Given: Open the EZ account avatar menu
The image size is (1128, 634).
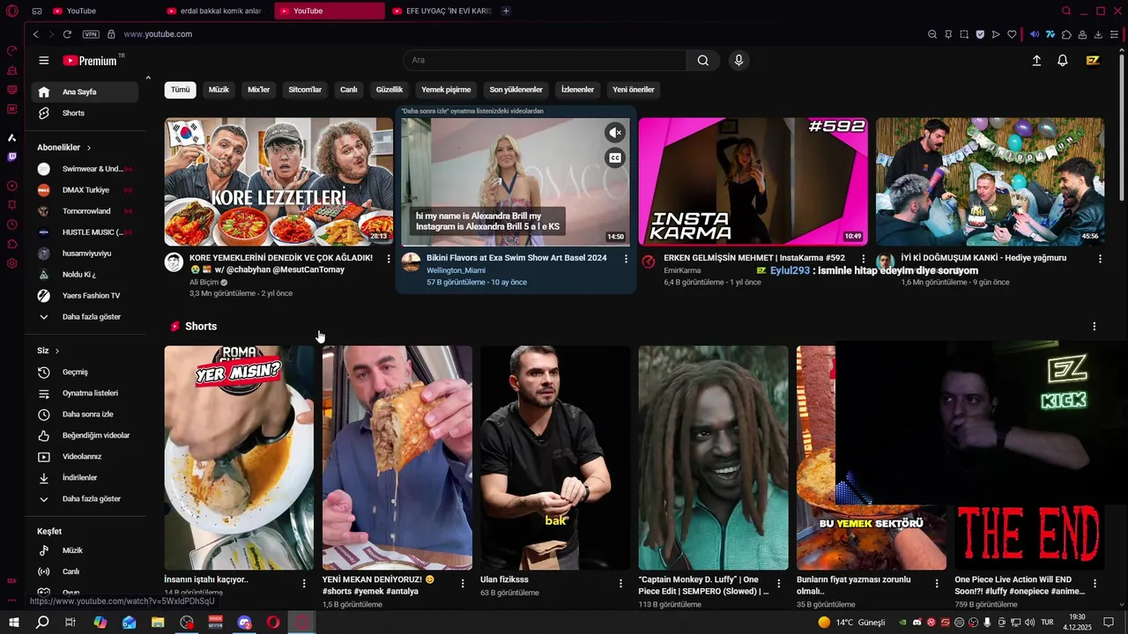Looking at the screenshot, I should coord(1093,60).
